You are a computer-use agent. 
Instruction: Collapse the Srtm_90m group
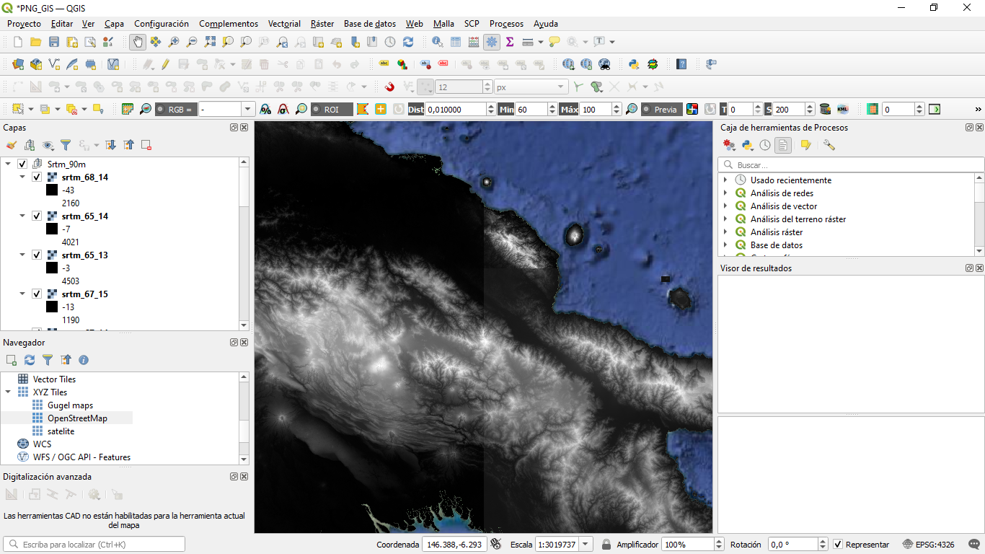8,164
